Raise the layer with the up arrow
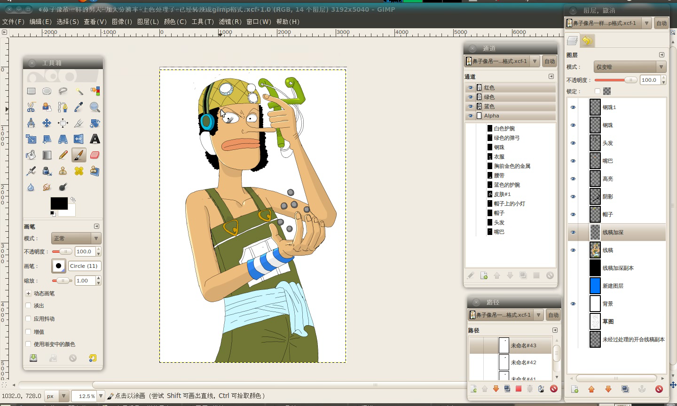The height and width of the screenshot is (406, 677). coord(591,389)
